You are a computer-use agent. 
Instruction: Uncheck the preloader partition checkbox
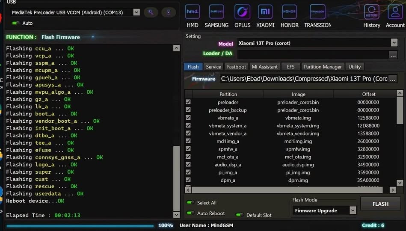[x=188, y=102]
